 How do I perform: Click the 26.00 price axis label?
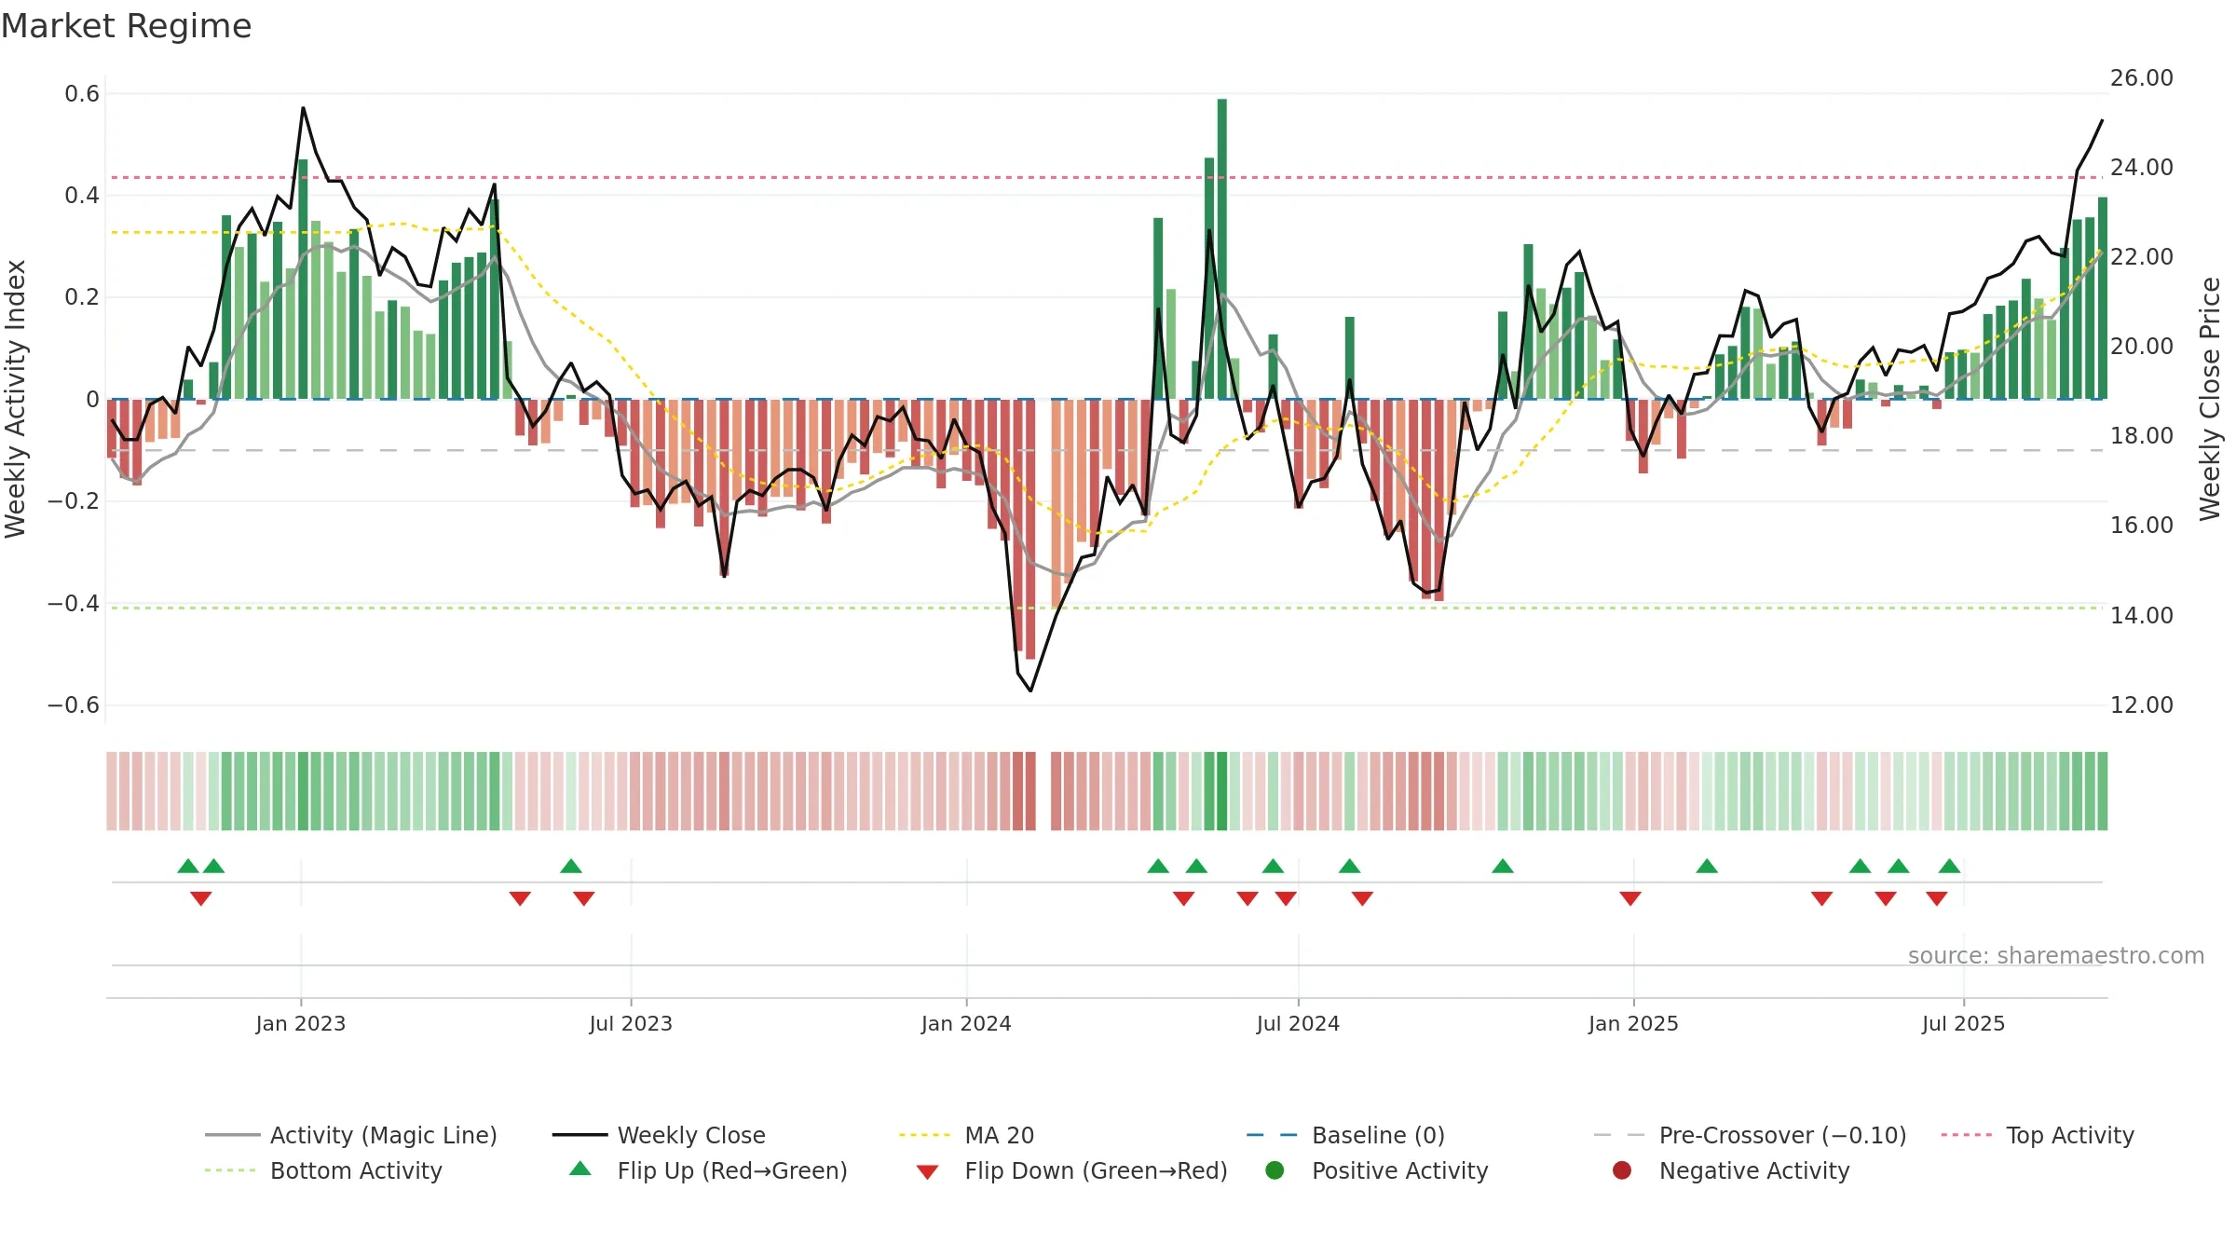[2142, 78]
